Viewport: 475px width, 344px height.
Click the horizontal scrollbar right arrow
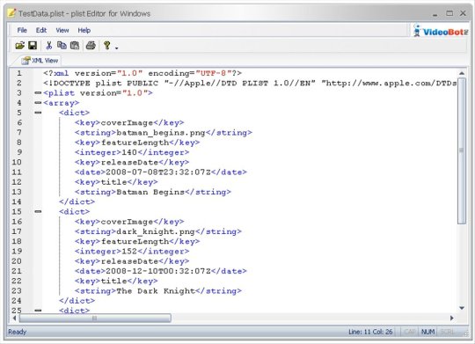tap(452, 318)
